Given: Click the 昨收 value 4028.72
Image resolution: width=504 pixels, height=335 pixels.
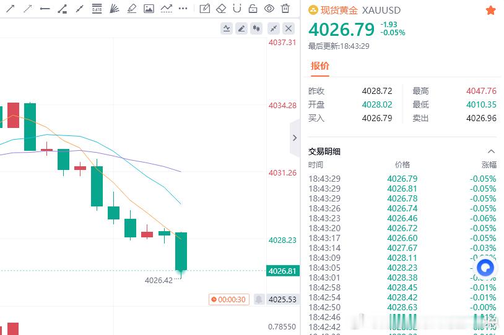Looking at the screenshot, I should click(377, 91).
